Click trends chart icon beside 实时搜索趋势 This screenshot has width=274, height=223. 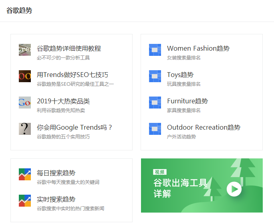tap(25, 201)
